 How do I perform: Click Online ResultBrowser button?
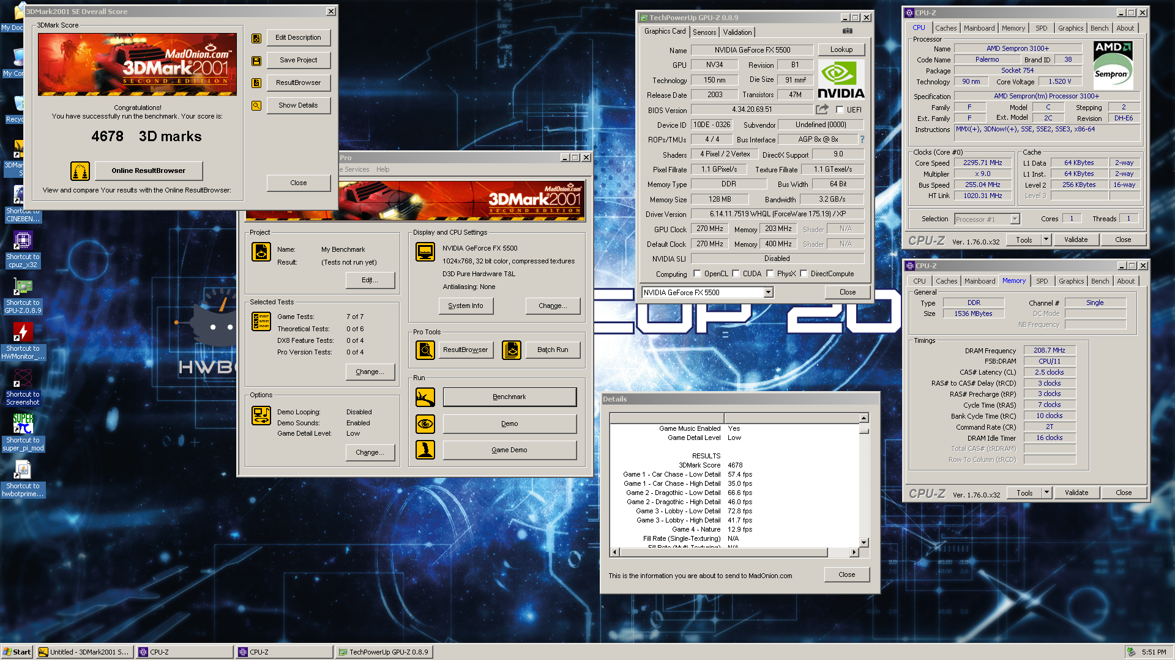(x=149, y=171)
